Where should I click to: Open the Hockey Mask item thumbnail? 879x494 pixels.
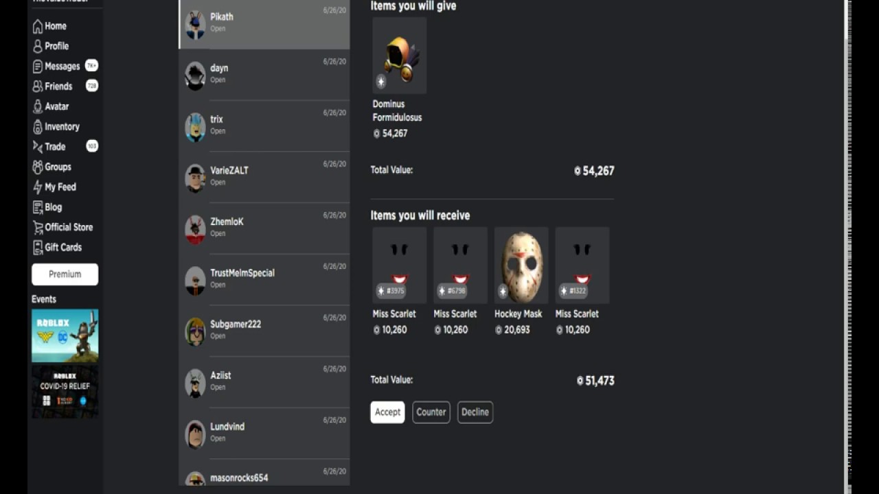click(521, 266)
